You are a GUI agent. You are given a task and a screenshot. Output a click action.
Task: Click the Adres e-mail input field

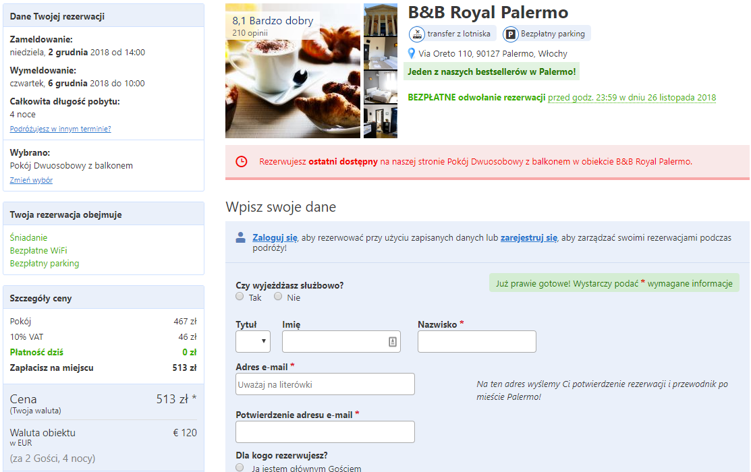coord(325,384)
